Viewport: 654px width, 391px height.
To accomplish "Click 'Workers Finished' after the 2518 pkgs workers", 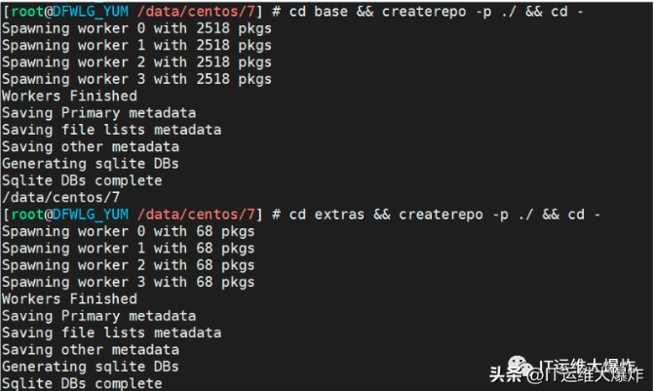I will click(69, 96).
